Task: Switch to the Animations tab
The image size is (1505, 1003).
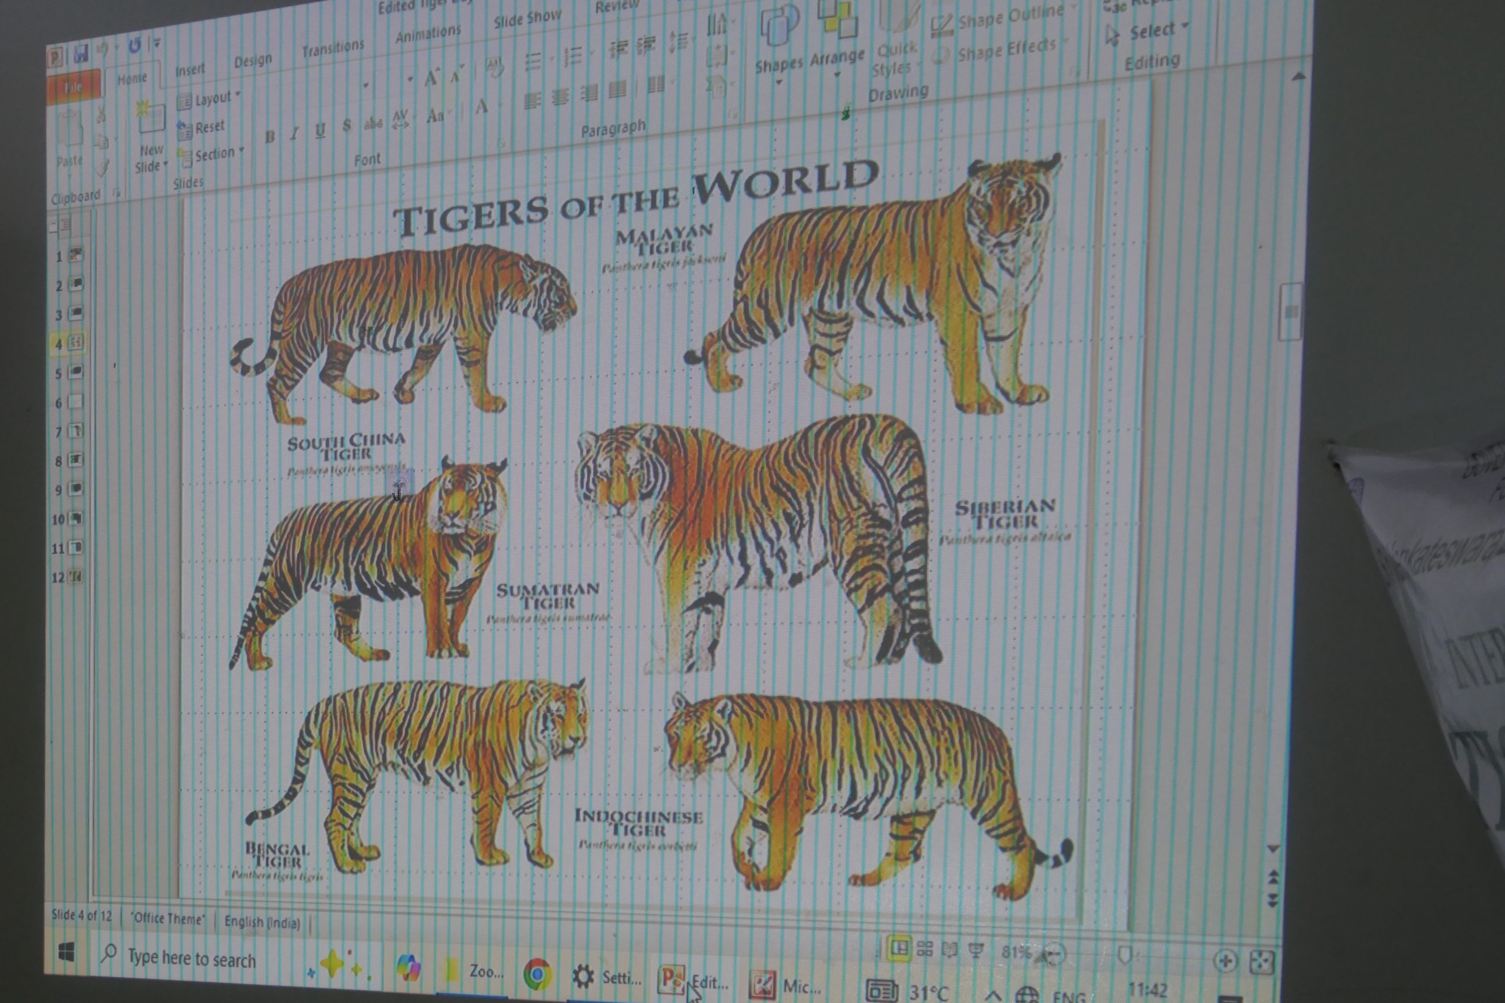Action: point(428,34)
